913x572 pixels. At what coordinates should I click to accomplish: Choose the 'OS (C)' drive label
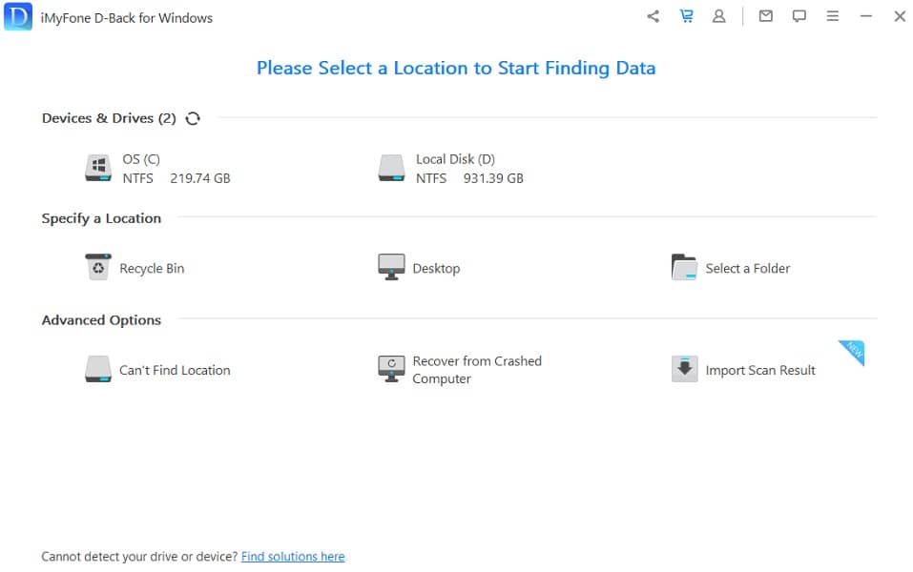click(x=141, y=159)
